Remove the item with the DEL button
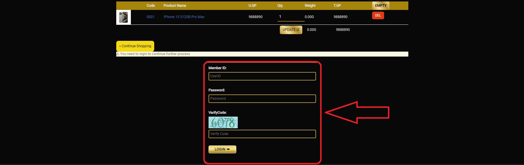The height and width of the screenshot is (165, 524). (378, 15)
